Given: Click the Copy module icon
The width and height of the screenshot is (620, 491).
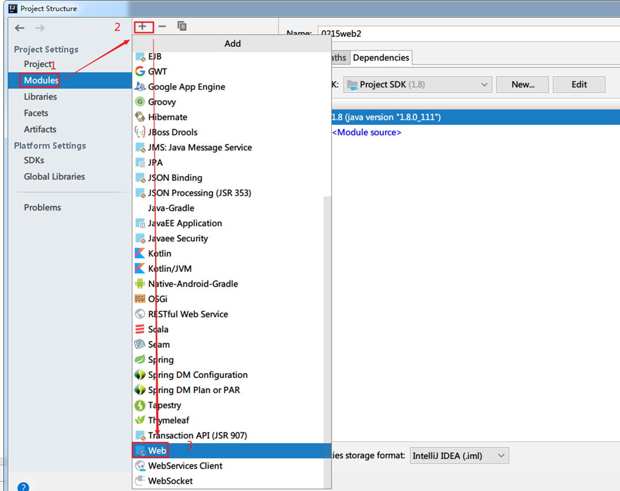Looking at the screenshot, I should [x=182, y=26].
